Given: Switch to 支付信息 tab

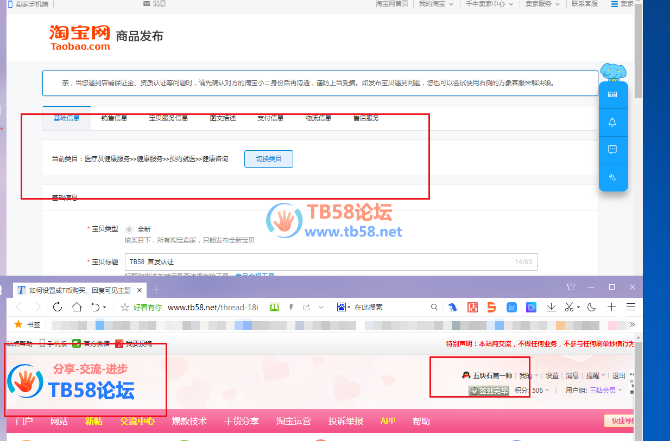Looking at the screenshot, I should 270,118.
